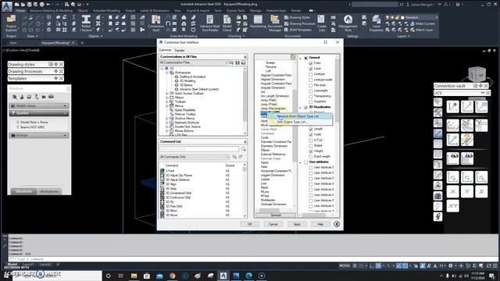
Task: Open Chrome from the taskbar
Action: coord(172,276)
